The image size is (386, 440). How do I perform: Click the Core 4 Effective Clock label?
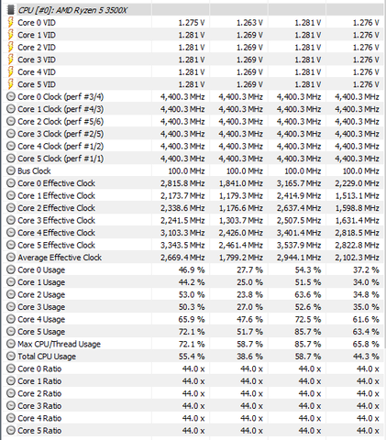coord(57,233)
